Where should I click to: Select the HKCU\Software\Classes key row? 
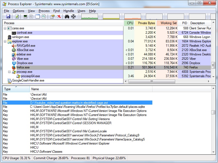click(x=77, y=152)
